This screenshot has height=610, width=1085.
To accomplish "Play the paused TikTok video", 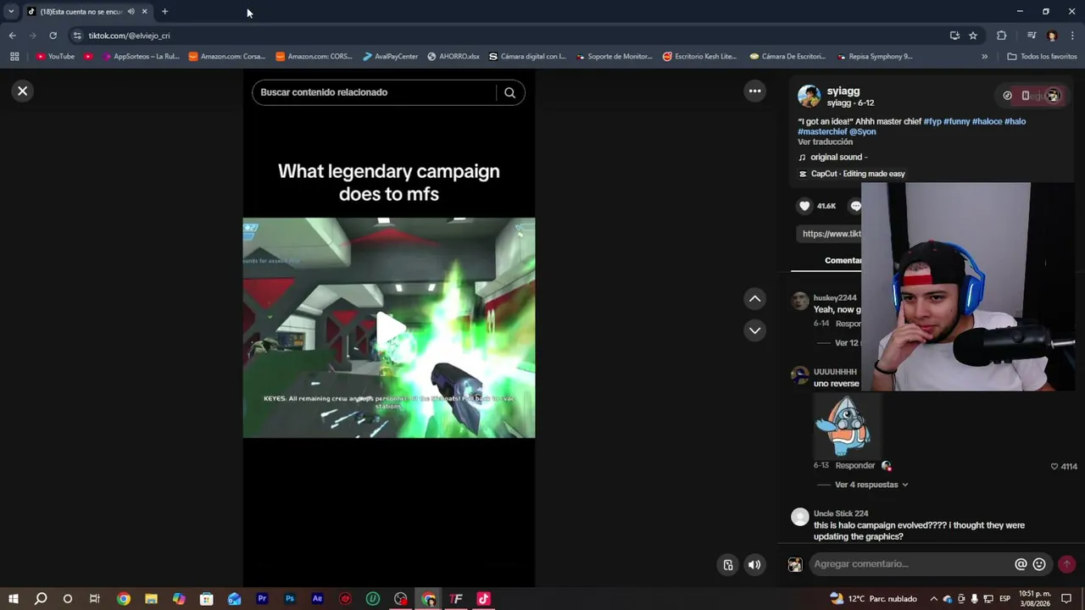I will coord(389,328).
